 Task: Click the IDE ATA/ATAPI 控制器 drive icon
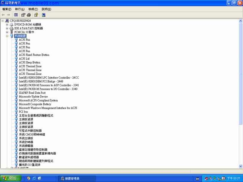tap(11, 28)
